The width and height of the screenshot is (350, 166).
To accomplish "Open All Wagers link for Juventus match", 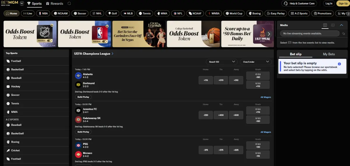I will tap(265, 132).
